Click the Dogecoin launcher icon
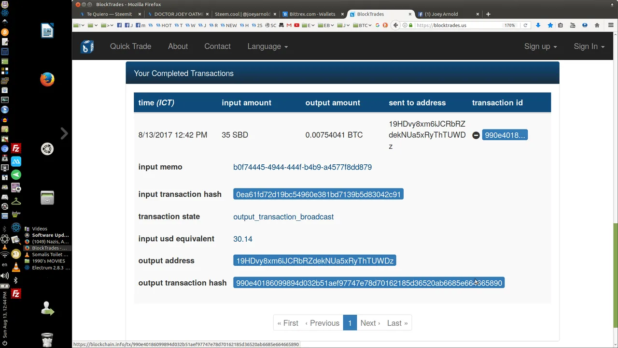 tap(16, 254)
